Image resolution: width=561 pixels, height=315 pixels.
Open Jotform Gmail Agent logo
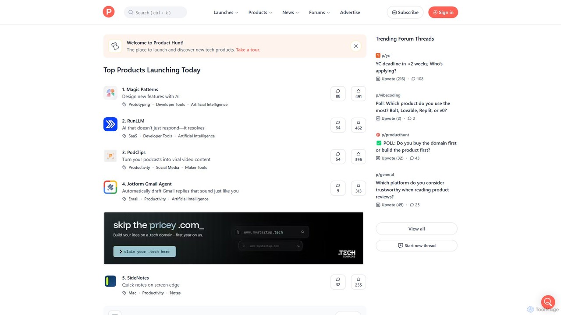[x=110, y=187]
